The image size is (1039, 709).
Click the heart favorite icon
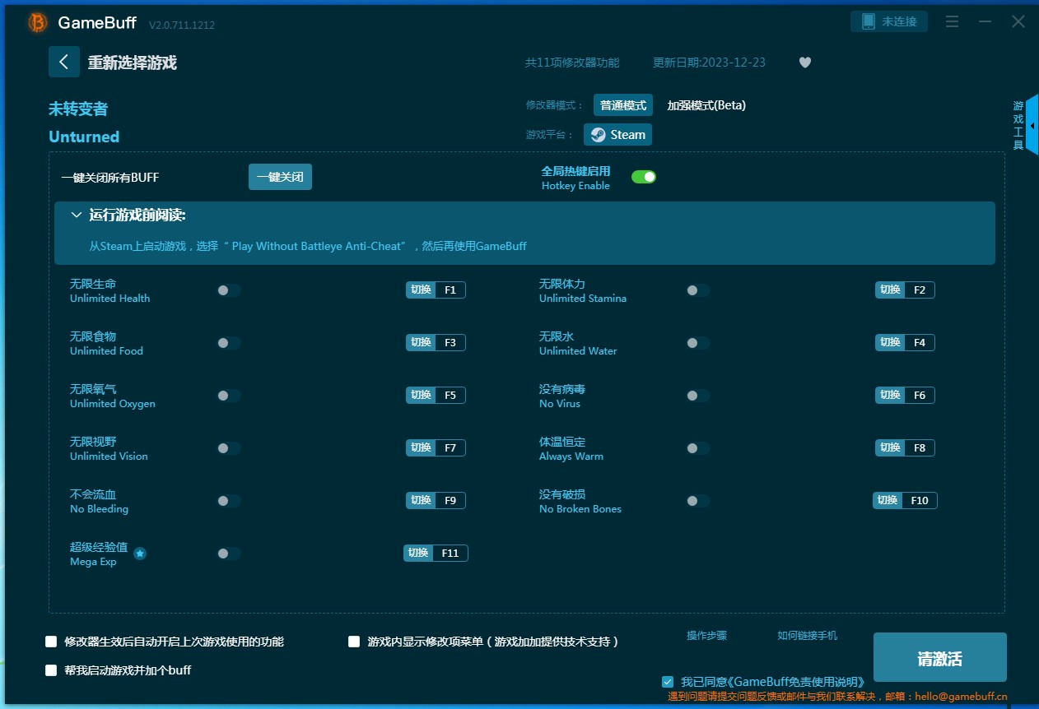pyautogui.click(x=805, y=63)
